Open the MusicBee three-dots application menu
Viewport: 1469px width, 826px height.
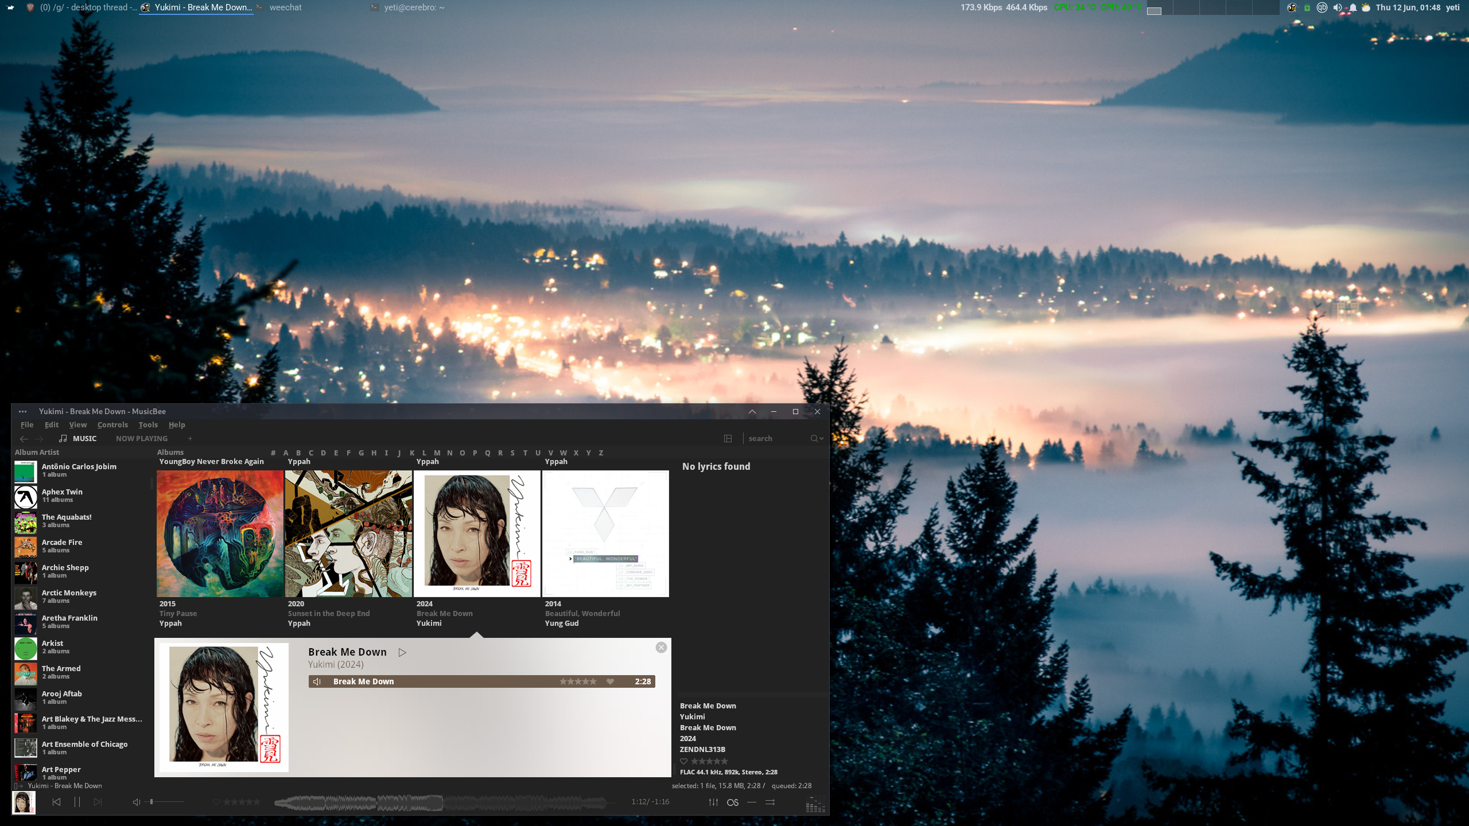pos(22,411)
